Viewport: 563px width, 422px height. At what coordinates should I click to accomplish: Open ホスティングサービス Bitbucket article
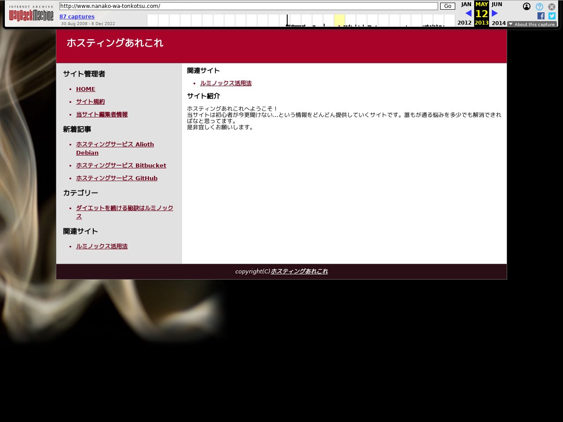coord(121,165)
